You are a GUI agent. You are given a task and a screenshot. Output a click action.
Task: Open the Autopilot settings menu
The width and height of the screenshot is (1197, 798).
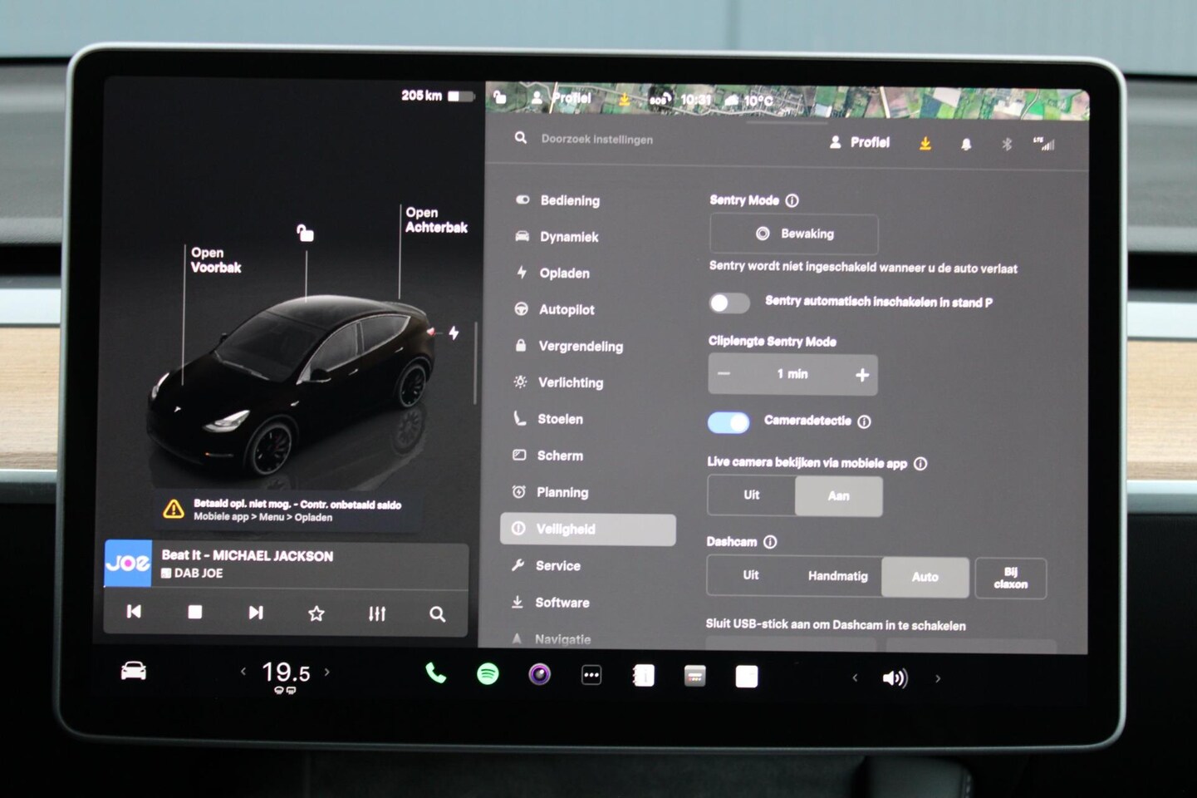point(567,310)
